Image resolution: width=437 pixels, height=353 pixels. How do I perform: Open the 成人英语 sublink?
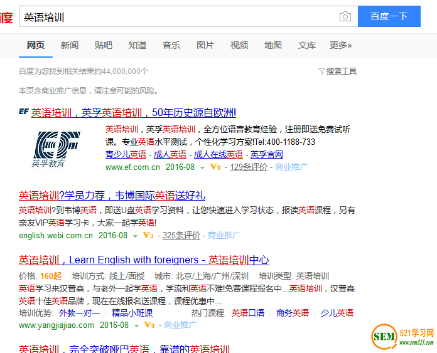(x=170, y=154)
